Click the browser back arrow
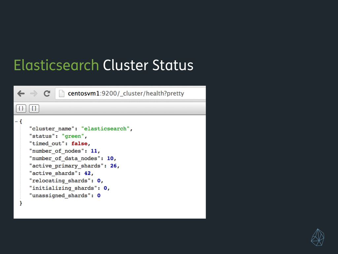 pyautogui.click(x=21, y=94)
